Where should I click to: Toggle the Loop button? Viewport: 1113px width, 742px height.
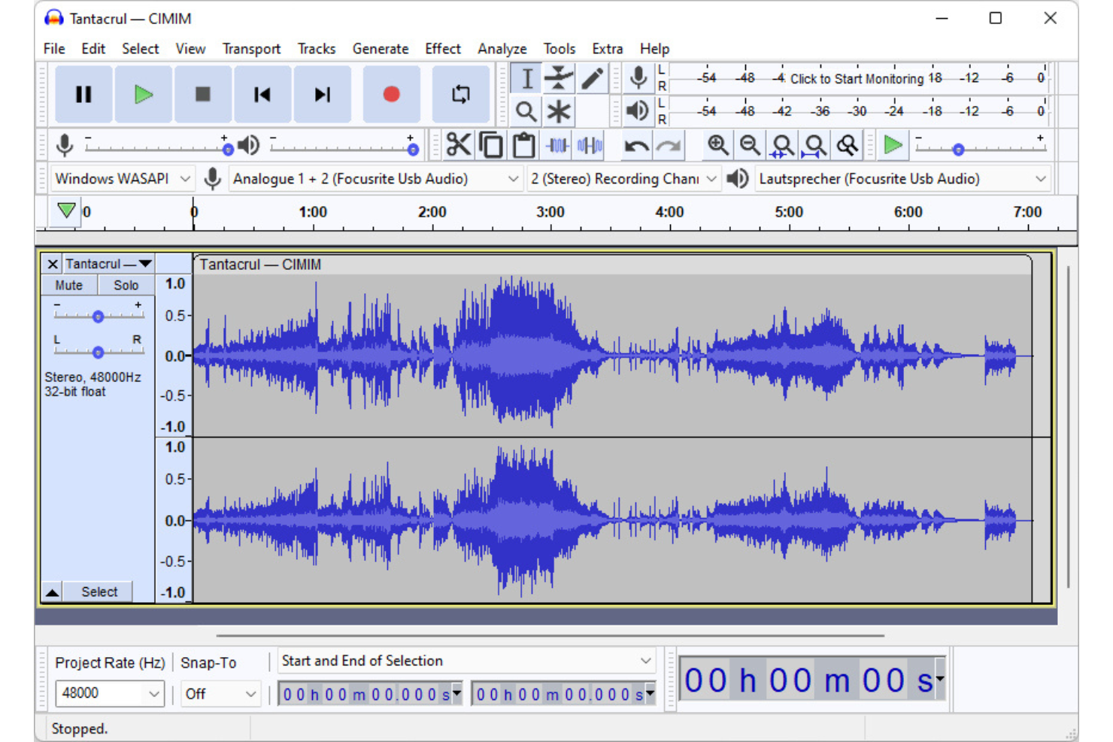(460, 94)
